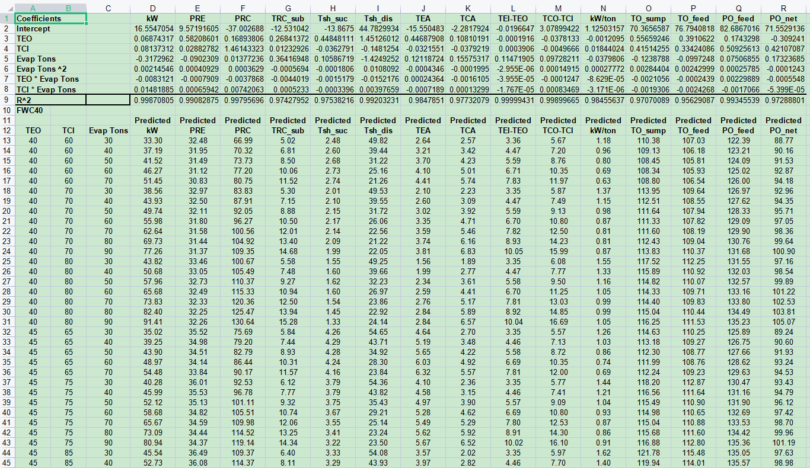Click predicted TO_feed value 115.48
The width and height of the screenshot is (810, 468).
coord(693,453)
